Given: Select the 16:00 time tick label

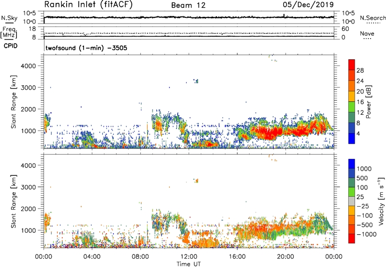Looking at the screenshot, I should [237, 257].
